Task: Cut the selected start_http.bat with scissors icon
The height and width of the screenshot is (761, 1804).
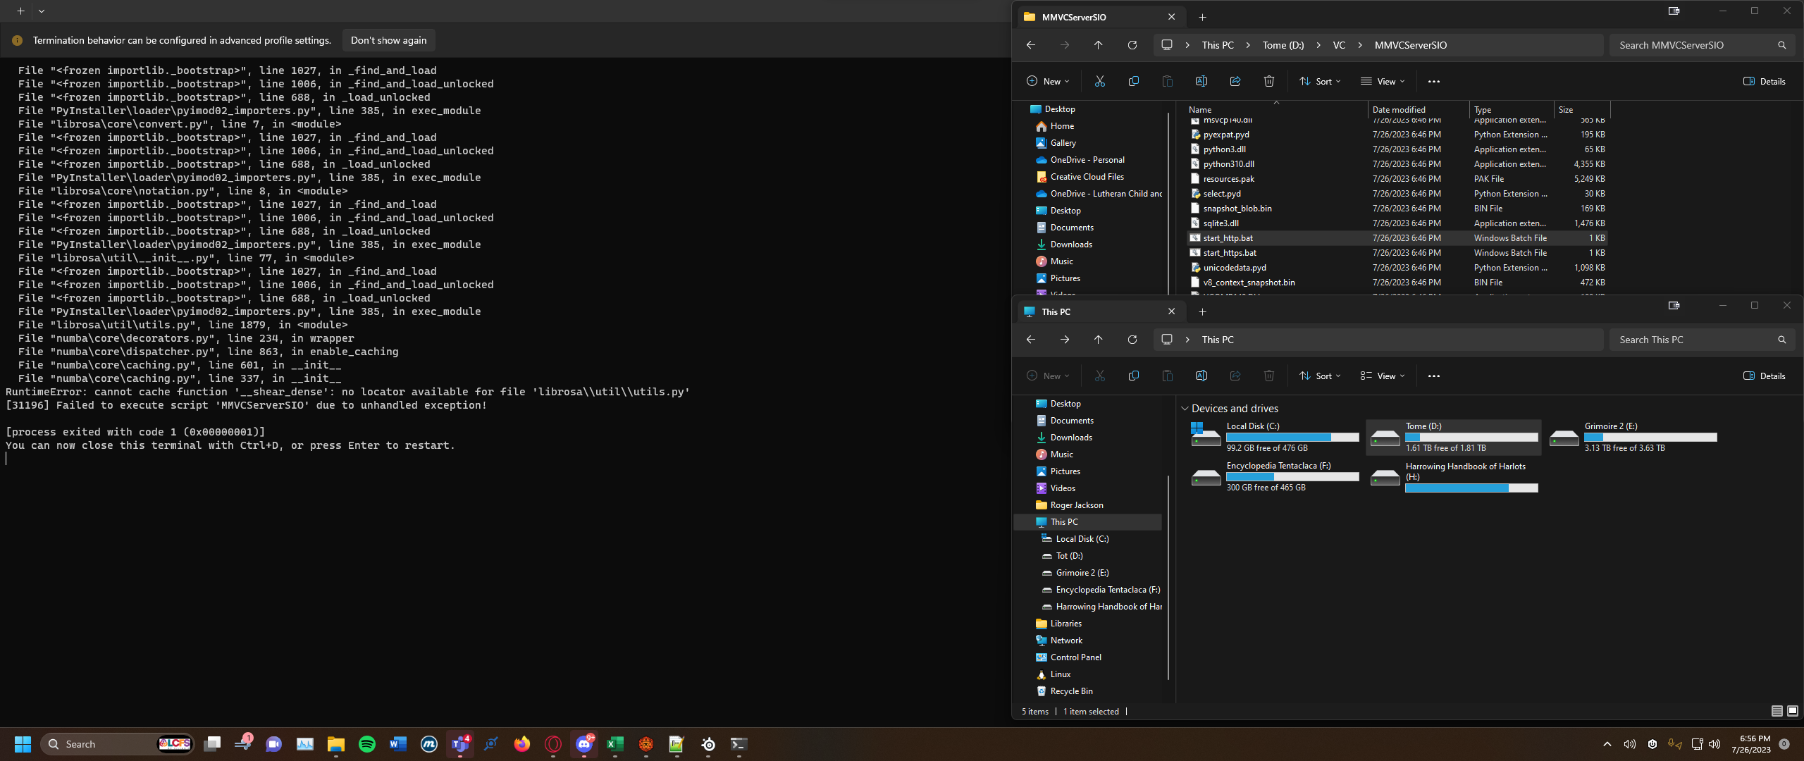Action: (1100, 81)
